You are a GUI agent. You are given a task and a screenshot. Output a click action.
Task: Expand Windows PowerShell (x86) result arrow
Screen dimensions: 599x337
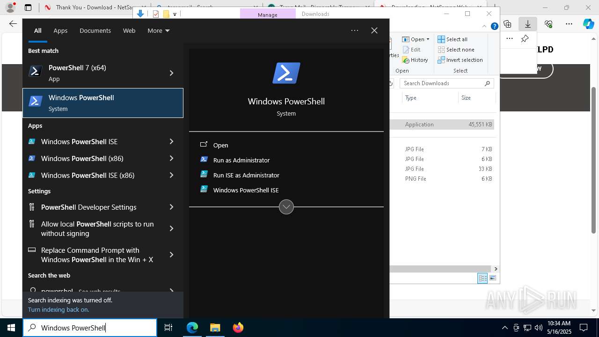(171, 158)
